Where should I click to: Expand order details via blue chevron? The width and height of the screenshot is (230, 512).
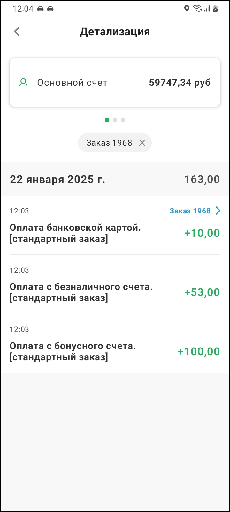[x=218, y=211]
